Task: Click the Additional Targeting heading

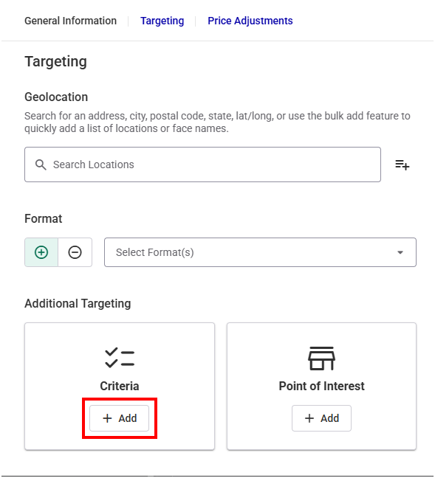Action: [78, 304]
